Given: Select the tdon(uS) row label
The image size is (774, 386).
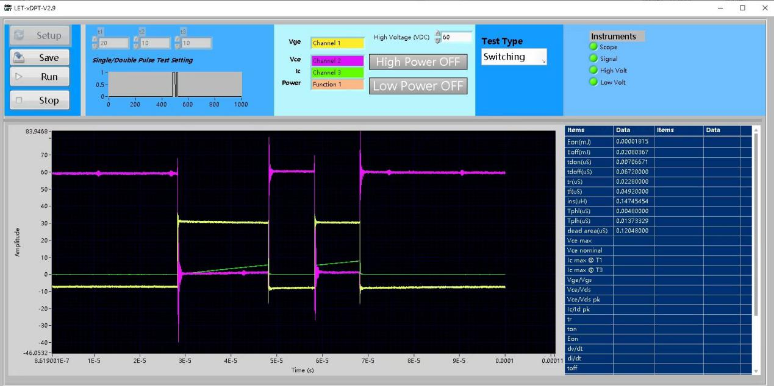Looking at the screenshot, I should point(589,161).
